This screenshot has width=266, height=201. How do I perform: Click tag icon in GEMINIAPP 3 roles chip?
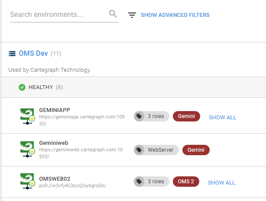pos(139,116)
